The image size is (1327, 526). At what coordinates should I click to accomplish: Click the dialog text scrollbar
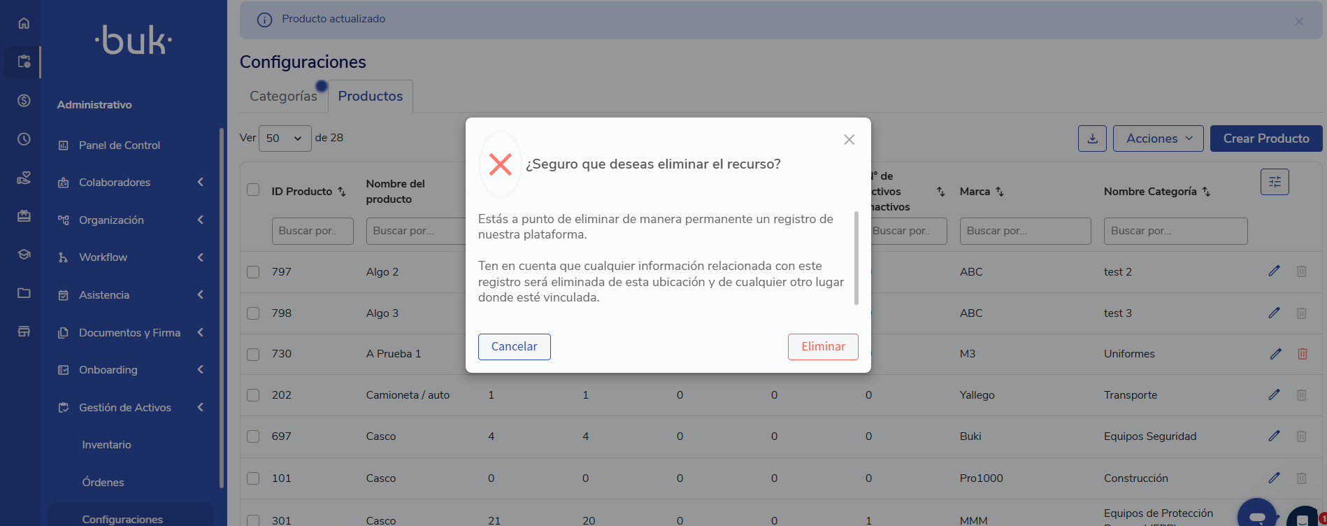pyautogui.click(x=856, y=258)
